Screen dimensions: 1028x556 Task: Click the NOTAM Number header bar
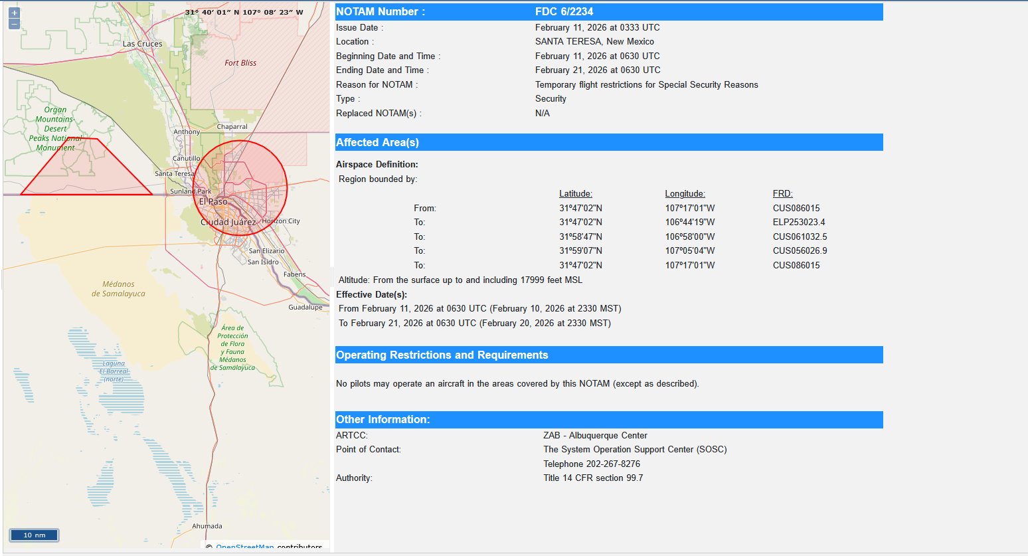click(x=608, y=12)
